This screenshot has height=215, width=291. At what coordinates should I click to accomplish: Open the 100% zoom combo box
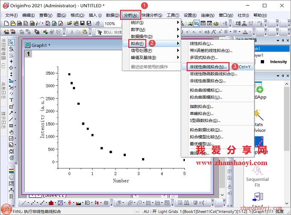(112, 24)
